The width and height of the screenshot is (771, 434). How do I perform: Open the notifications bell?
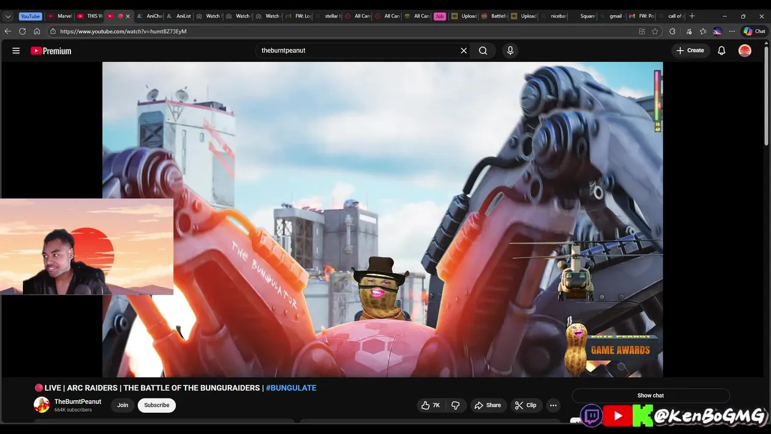[722, 51]
